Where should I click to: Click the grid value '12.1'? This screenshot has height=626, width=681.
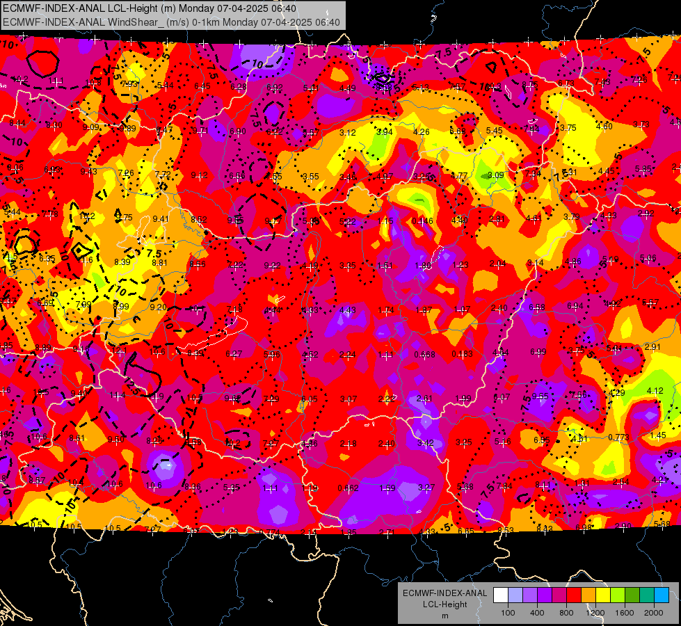(x=120, y=351)
